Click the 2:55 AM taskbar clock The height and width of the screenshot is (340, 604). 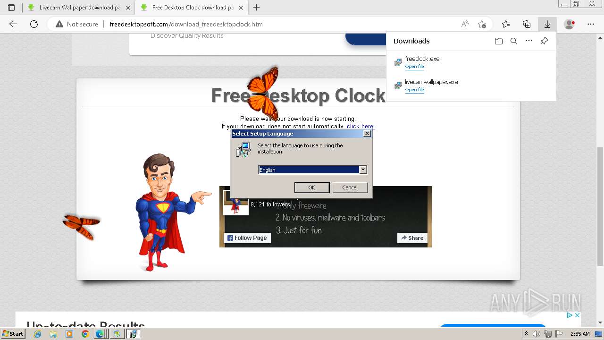click(580, 334)
